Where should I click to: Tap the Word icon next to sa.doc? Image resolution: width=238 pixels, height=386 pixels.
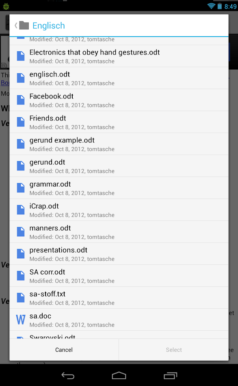21,320
